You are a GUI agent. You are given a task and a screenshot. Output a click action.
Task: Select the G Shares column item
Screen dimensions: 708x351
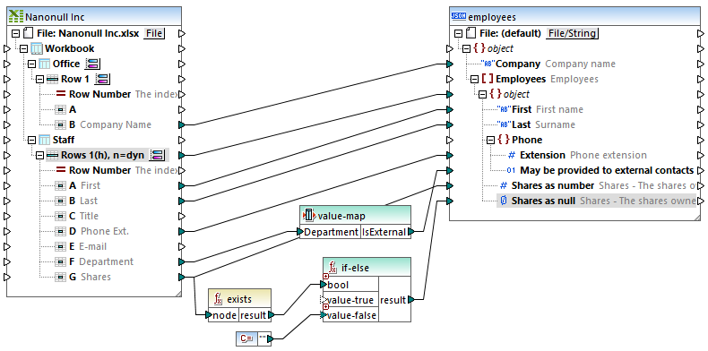(x=83, y=277)
